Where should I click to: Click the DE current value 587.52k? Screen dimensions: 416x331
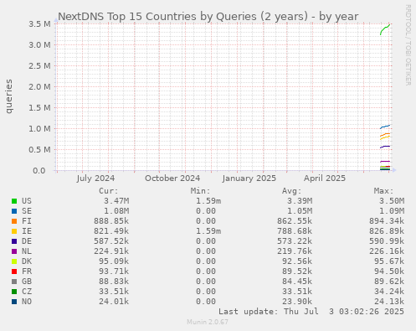[111, 241]
